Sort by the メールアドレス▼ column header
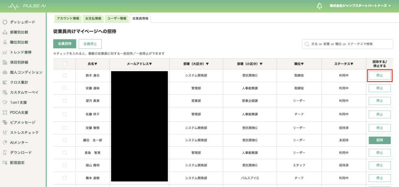This screenshot has width=399, height=187. click(x=139, y=64)
